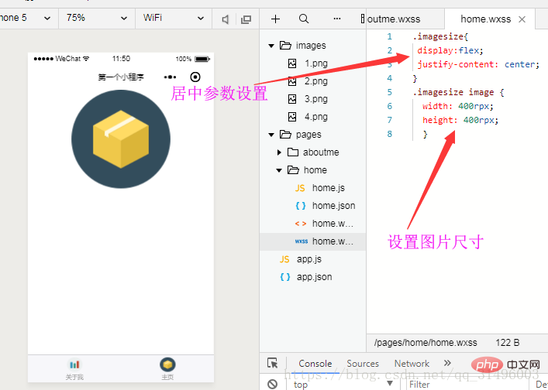Tap the simulator circular close button
Image resolution: width=548 pixels, height=390 pixels.
tap(195, 77)
